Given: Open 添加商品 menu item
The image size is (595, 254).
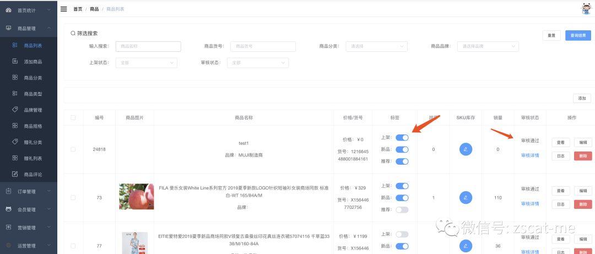Looking at the screenshot, I should pyautogui.click(x=29, y=62).
